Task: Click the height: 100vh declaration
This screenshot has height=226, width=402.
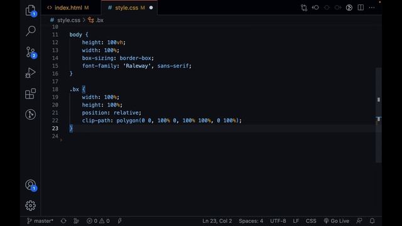Action: (104, 43)
